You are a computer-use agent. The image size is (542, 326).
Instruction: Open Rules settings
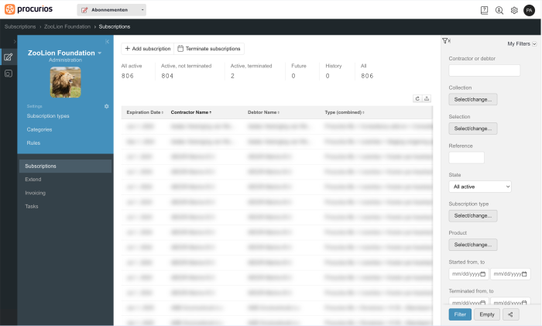tap(33, 142)
